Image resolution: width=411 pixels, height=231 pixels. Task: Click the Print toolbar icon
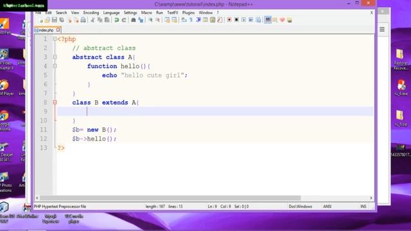(x=83, y=20)
